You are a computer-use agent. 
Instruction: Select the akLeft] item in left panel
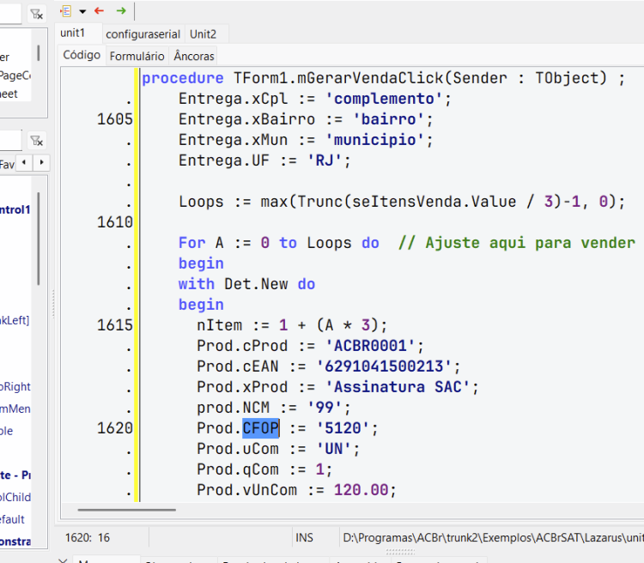point(15,320)
